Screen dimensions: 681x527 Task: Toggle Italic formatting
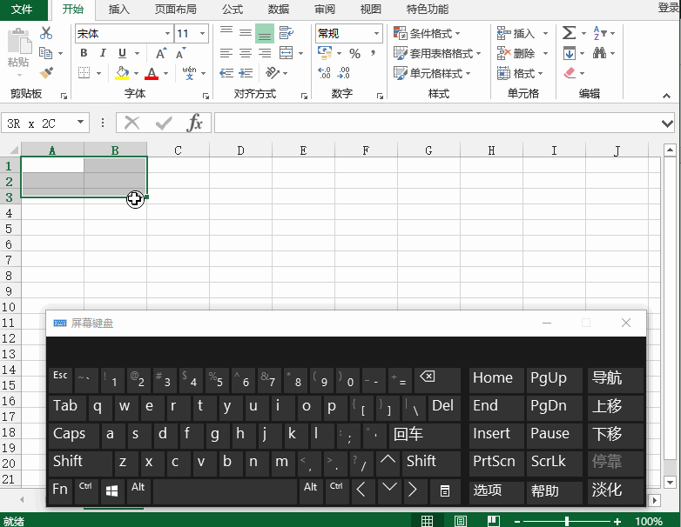[x=103, y=53]
